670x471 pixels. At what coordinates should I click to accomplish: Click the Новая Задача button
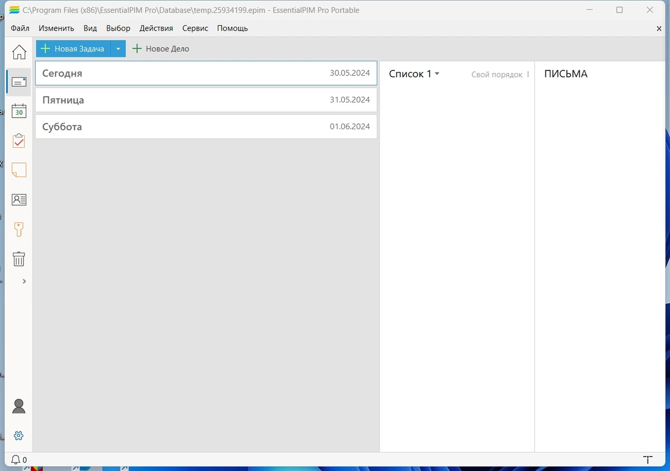point(73,48)
